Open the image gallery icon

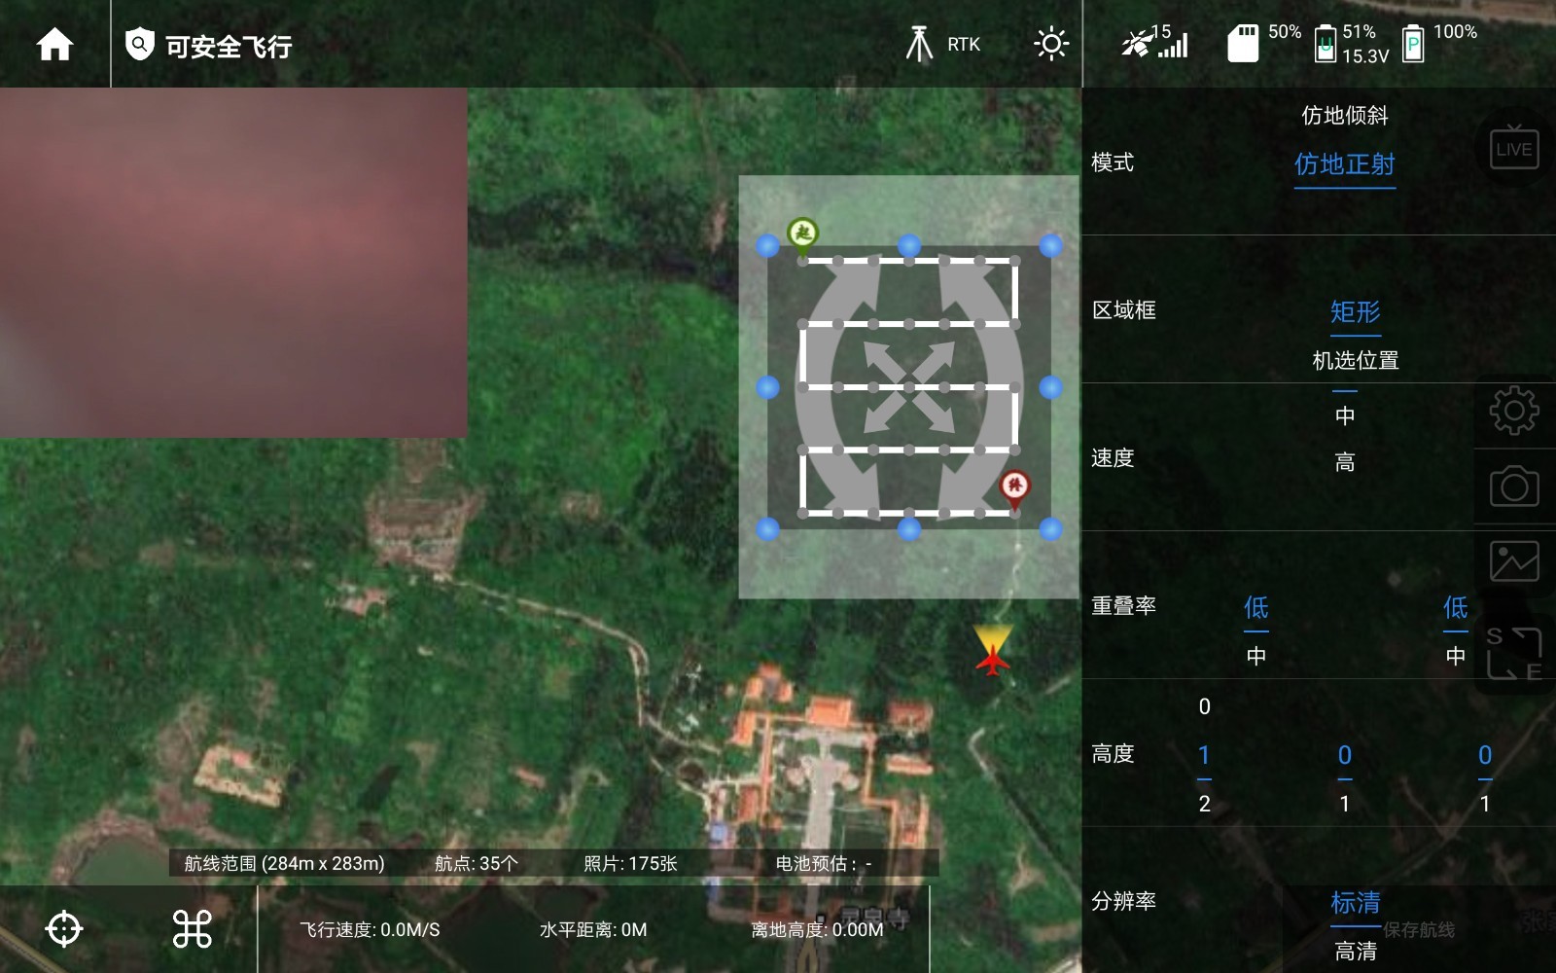(1513, 560)
